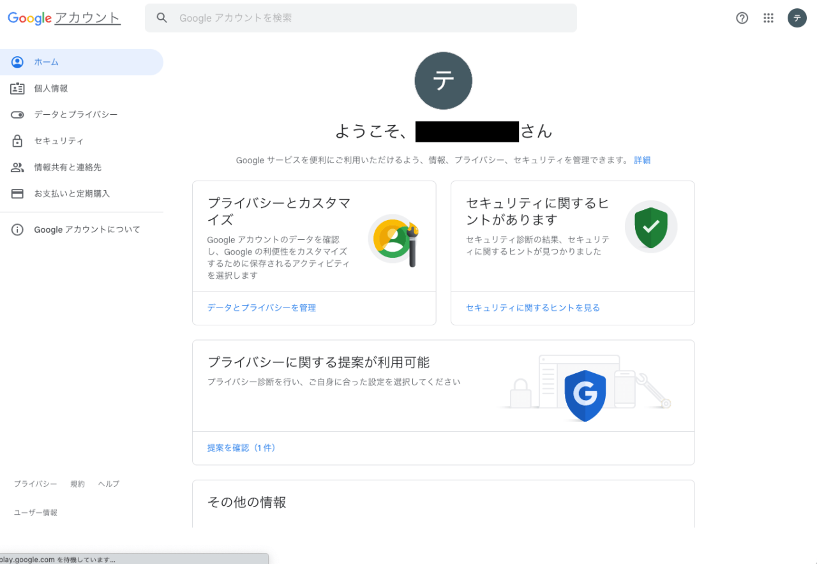Open 情報共有と連絡先 sidebar item
The width and height of the screenshot is (817, 564).
68,167
